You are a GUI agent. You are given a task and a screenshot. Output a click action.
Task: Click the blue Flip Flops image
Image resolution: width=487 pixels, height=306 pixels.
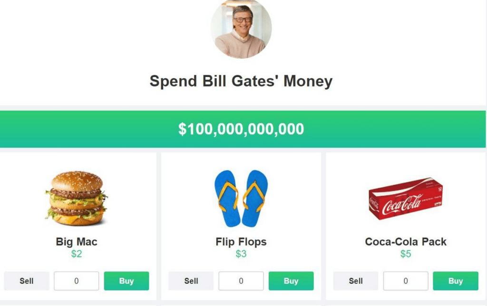click(241, 198)
